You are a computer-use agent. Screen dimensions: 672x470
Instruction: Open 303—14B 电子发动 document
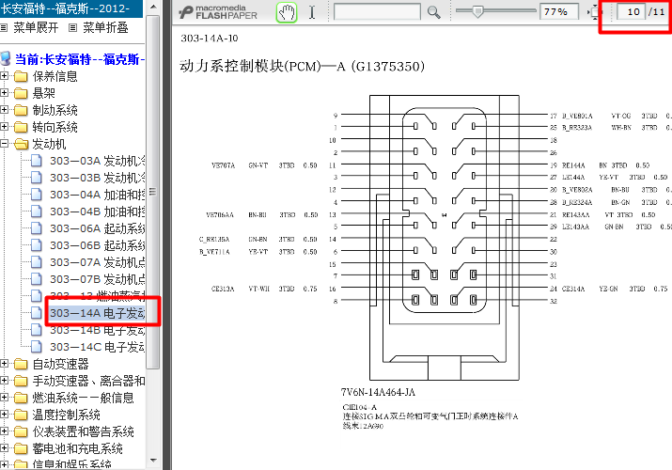pyautogui.click(x=98, y=330)
